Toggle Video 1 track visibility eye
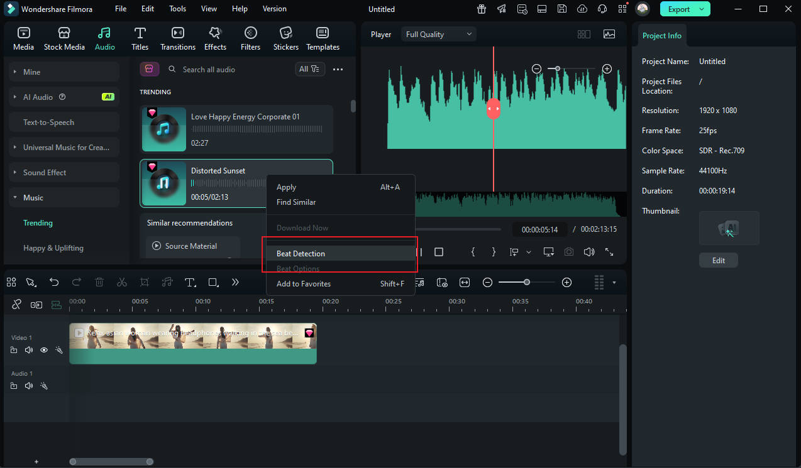Screen dimensions: 801x468 [x=44, y=350]
